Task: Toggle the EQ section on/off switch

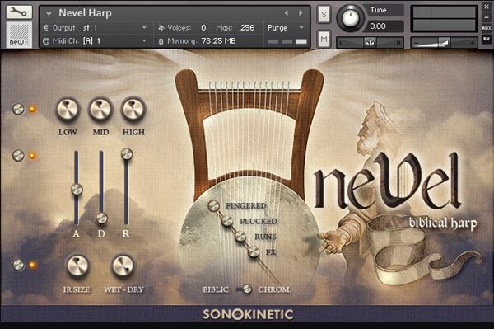Action: coord(19,109)
